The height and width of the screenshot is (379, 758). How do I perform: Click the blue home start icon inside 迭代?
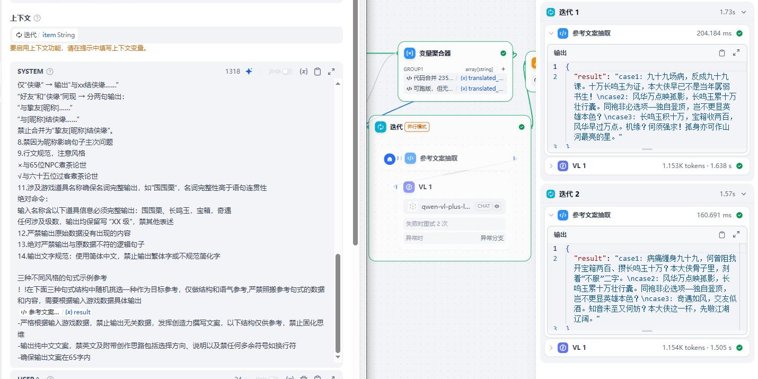click(x=390, y=158)
